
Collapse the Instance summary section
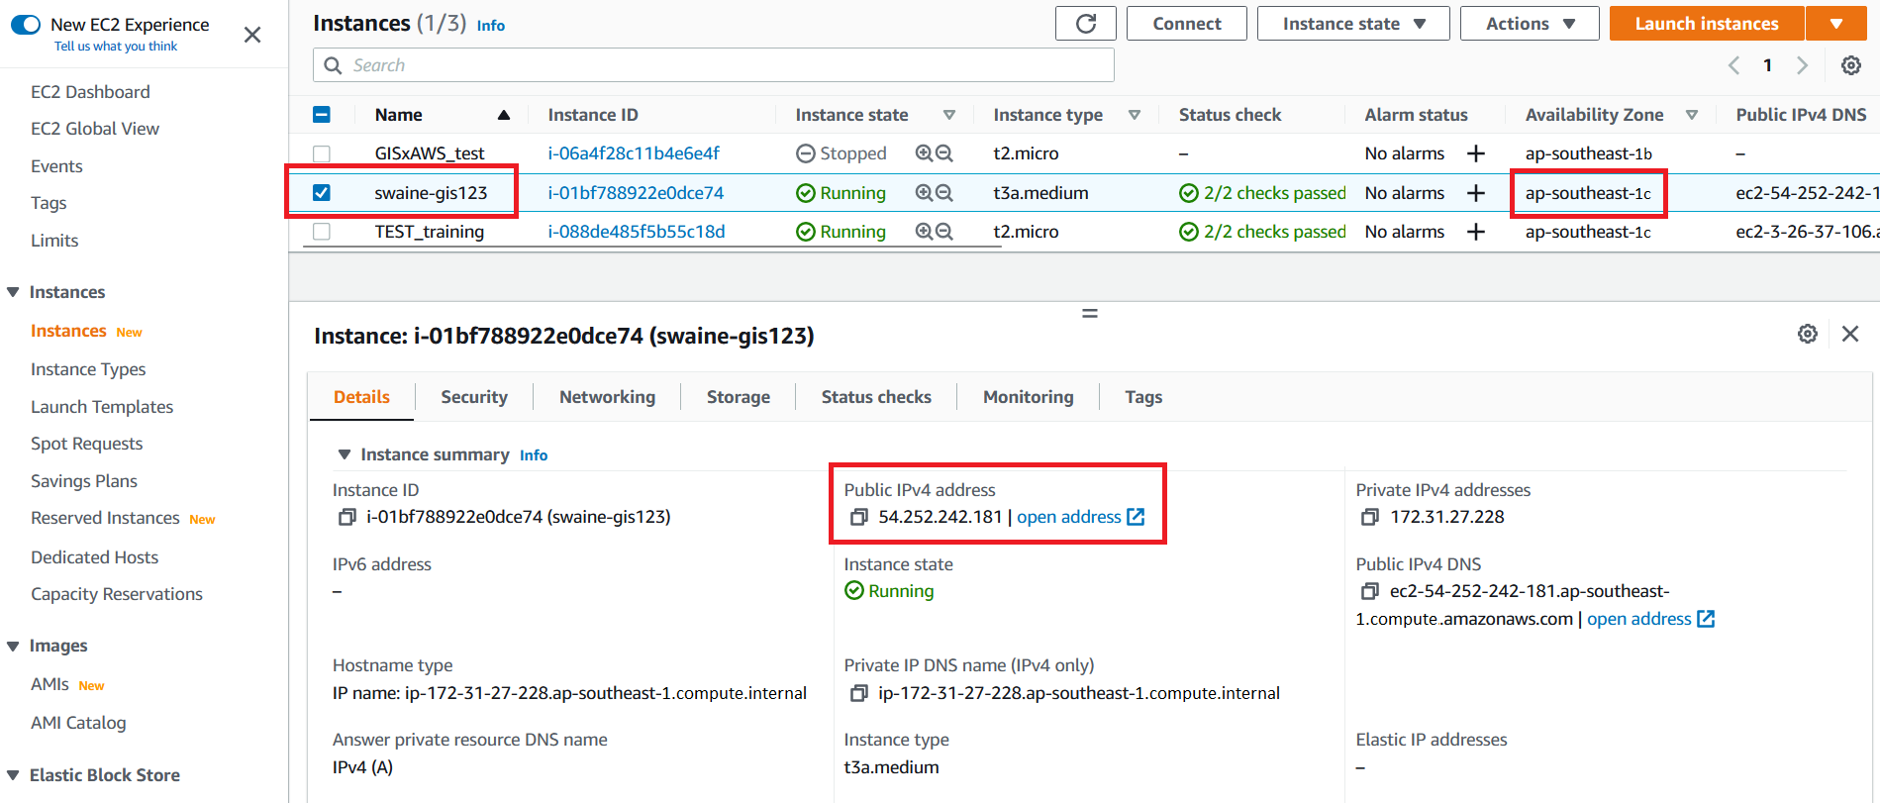pos(345,454)
